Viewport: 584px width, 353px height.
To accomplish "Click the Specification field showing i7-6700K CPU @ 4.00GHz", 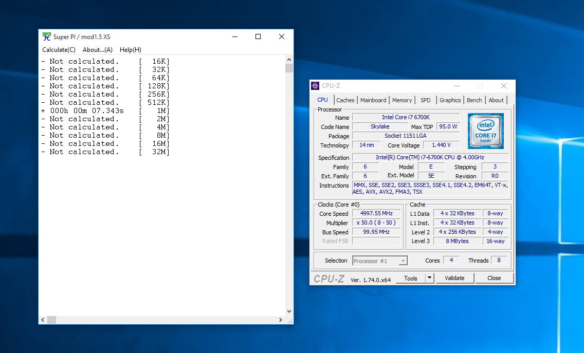I will point(430,158).
